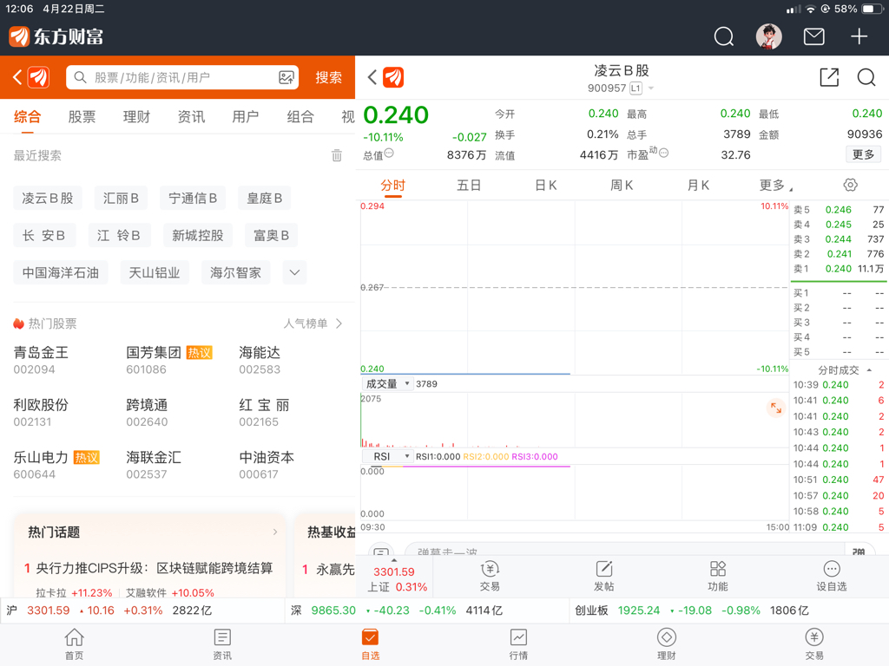
Task: Open 资讯 in bottom navigation
Action: [222, 644]
